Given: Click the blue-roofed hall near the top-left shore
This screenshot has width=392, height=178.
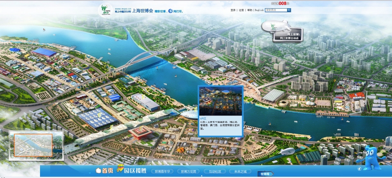Looking at the screenshot, I should tap(44, 53).
